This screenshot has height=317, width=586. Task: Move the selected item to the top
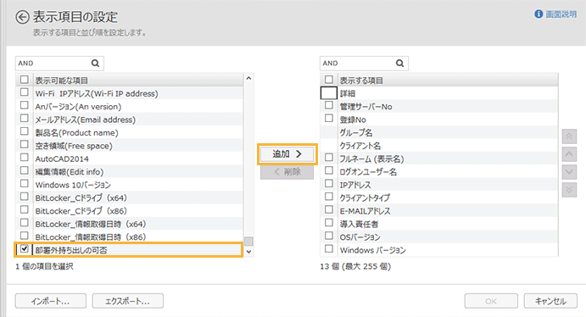pyautogui.click(x=569, y=136)
